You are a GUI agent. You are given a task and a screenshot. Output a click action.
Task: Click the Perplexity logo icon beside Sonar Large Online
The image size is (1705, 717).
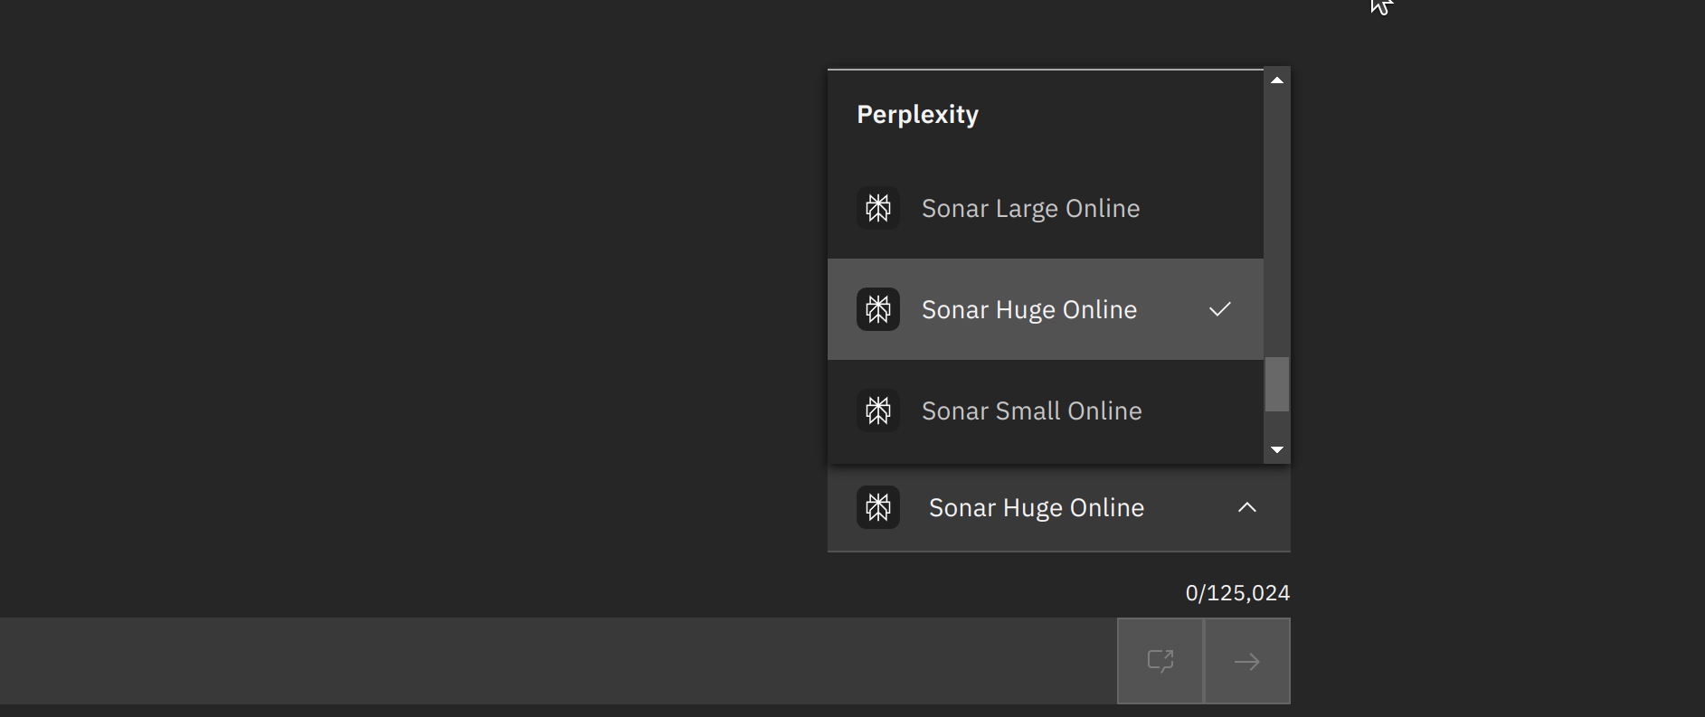coord(877,208)
